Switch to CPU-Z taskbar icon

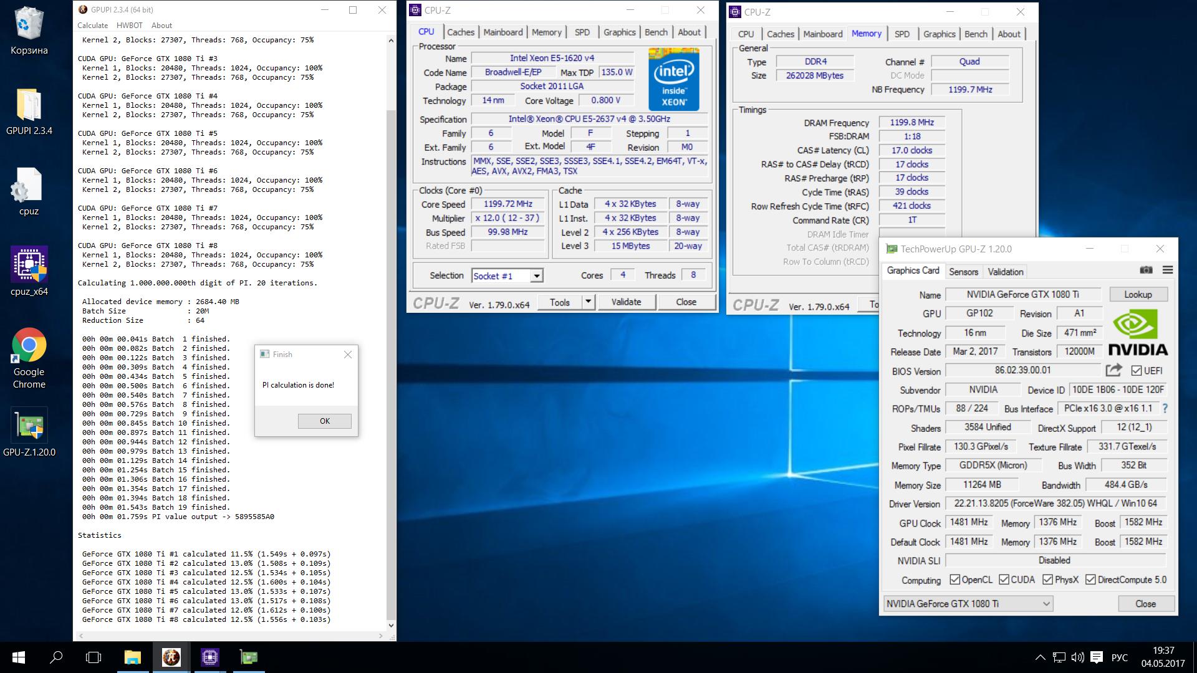pos(209,657)
